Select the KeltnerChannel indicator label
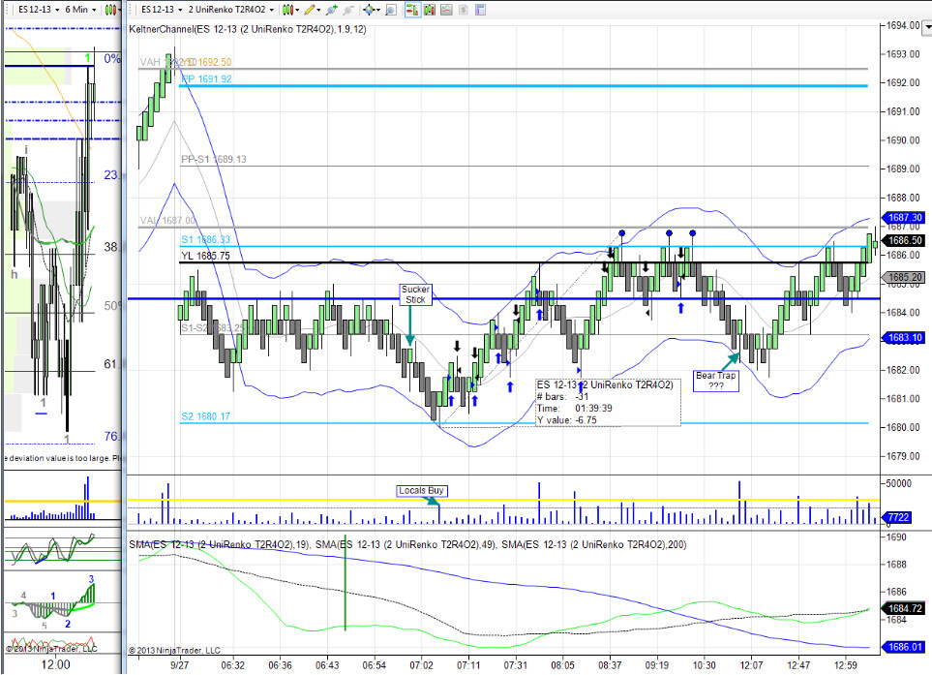Viewport: 932px width, 675px height. (x=247, y=28)
